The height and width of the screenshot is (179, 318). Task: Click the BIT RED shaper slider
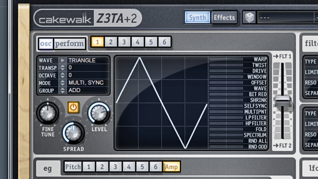(x=226, y=94)
